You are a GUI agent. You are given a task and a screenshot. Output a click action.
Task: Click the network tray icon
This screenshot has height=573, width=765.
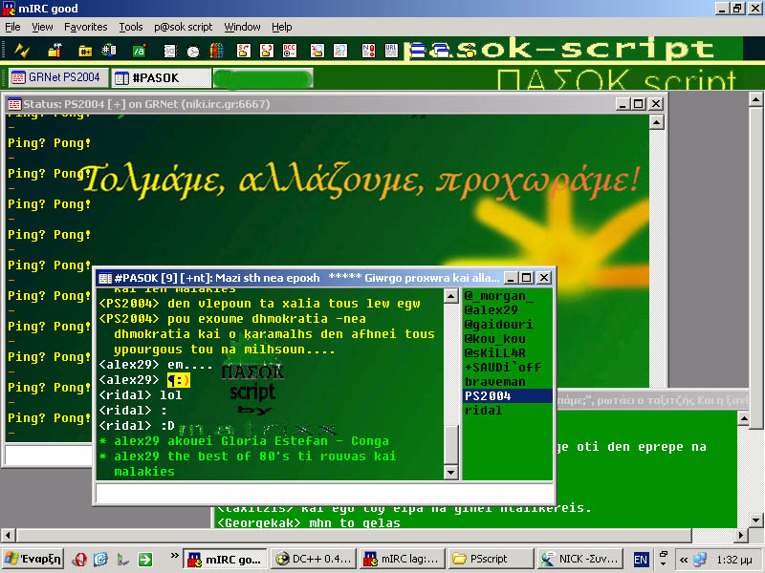(700, 560)
